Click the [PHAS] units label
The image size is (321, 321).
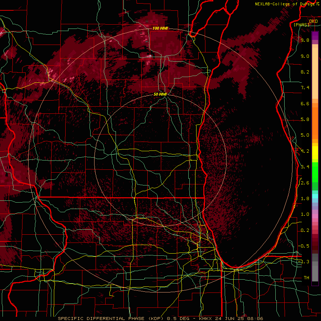point(301,25)
